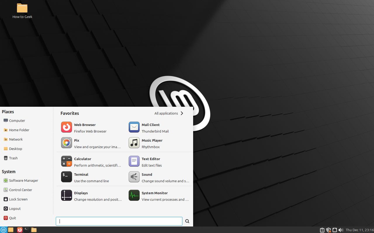Open the Pix image organizer
Viewport: 374px width, 233px height.
(77, 143)
